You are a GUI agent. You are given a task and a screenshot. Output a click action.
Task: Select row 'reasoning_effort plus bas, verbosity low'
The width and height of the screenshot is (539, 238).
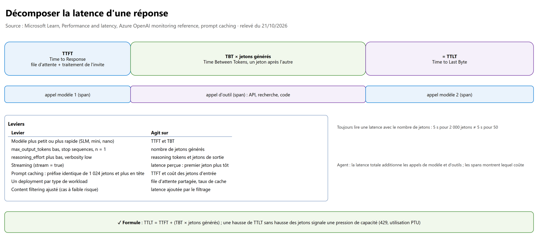pos(120,157)
